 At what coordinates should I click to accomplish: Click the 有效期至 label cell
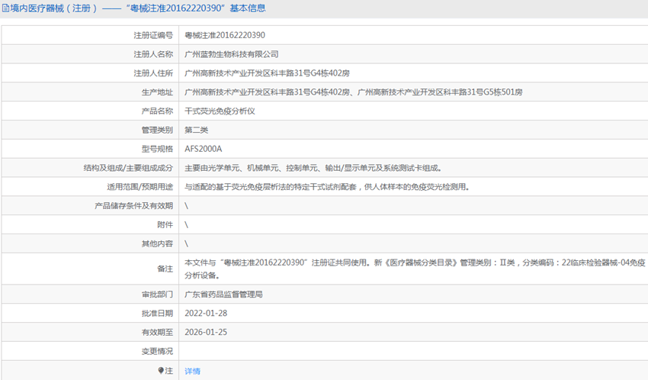point(90,332)
